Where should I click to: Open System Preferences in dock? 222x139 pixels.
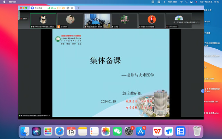click(129, 131)
